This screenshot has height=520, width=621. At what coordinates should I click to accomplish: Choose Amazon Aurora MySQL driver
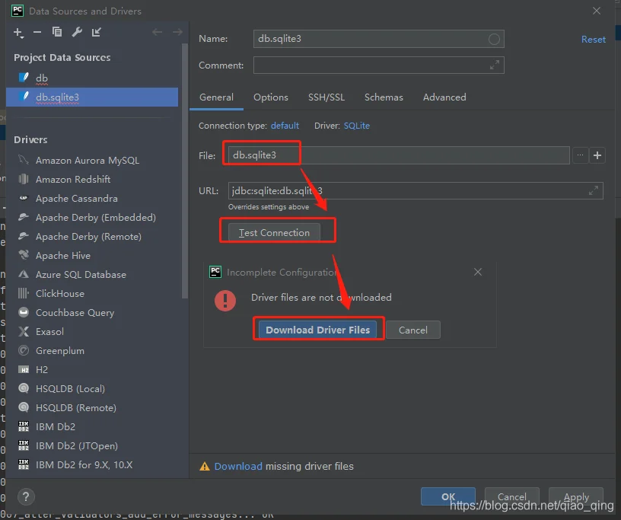tap(94, 160)
